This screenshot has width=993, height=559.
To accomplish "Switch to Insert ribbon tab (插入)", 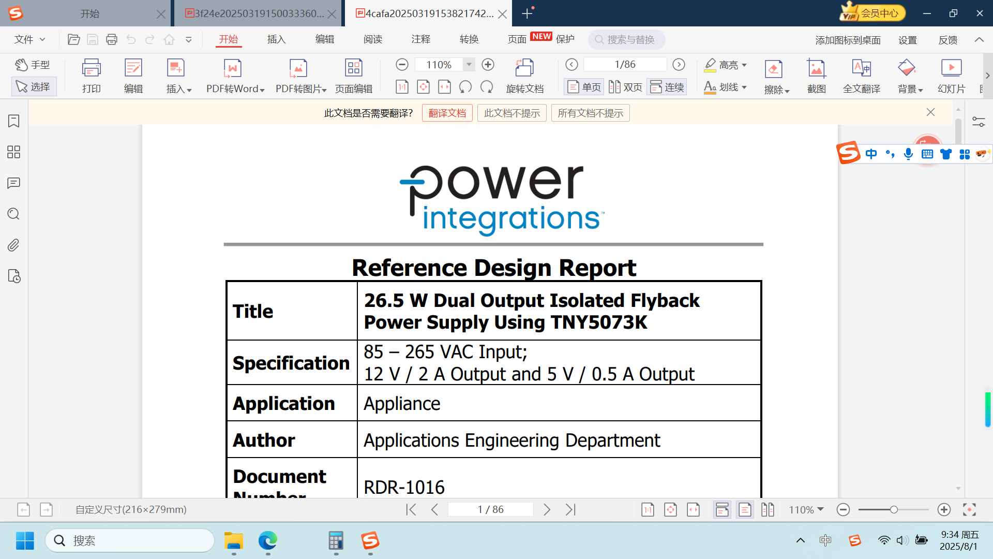I will [276, 39].
